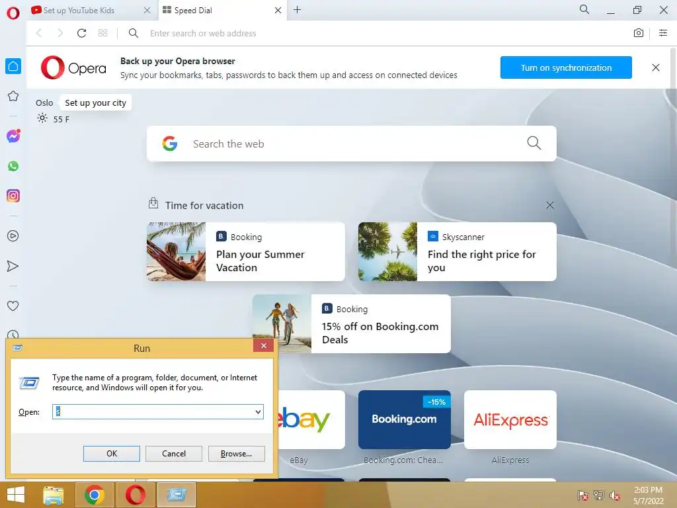Take a snapshot with camera icon
677x508 pixels.
coord(639,33)
